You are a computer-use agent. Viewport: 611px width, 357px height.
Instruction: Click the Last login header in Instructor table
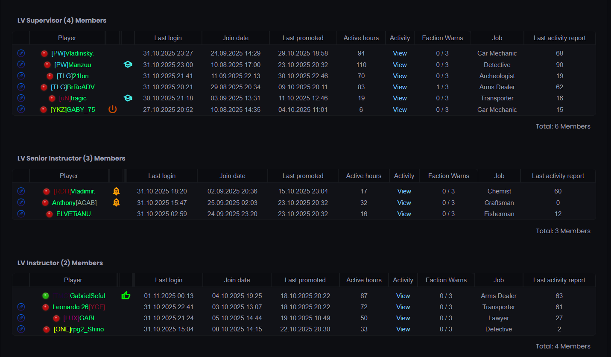pyautogui.click(x=169, y=280)
